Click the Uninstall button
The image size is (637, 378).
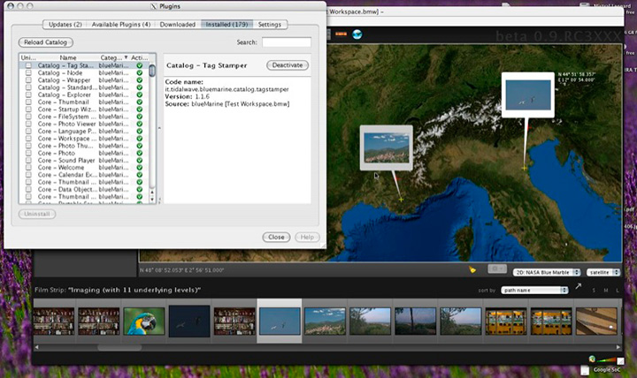point(37,214)
